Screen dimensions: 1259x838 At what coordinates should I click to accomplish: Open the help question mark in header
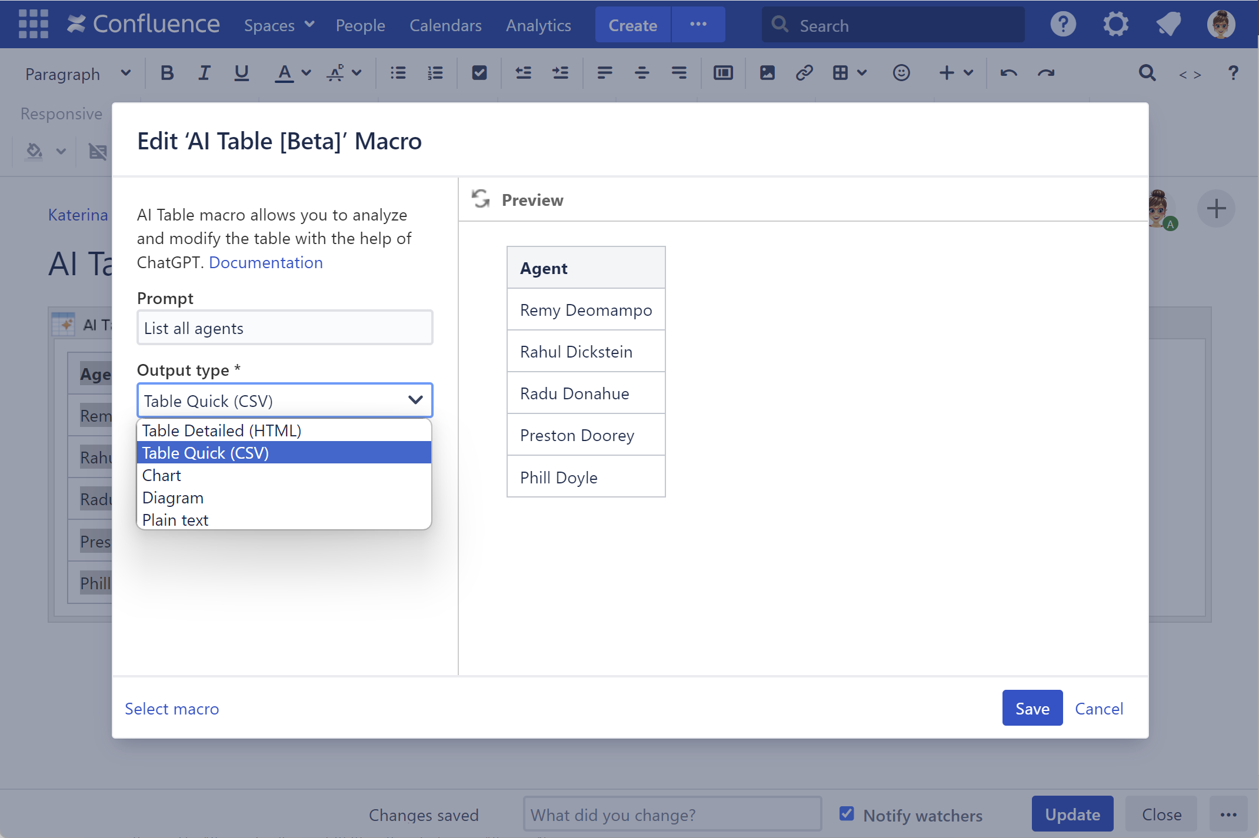1063,25
